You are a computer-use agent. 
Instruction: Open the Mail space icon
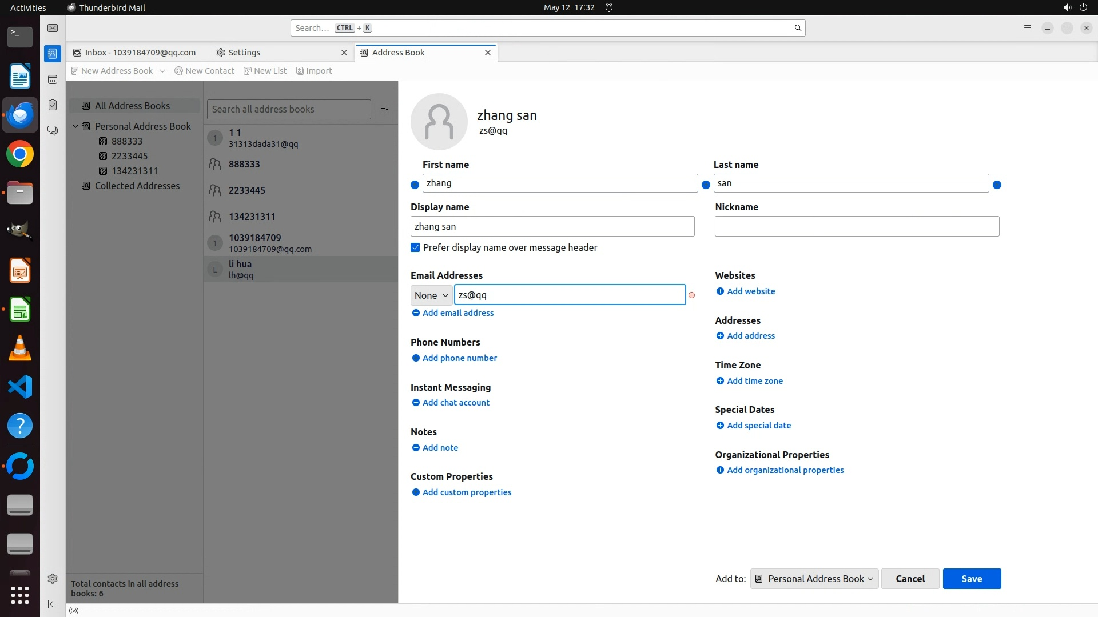coord(53,28)
